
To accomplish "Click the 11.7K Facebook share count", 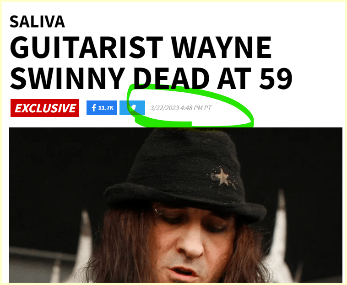I will tap(106, 108).
